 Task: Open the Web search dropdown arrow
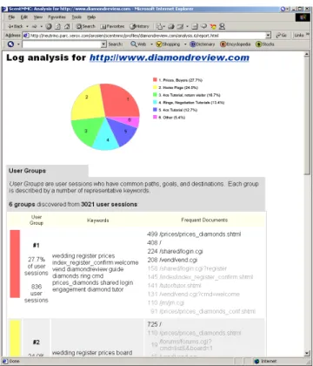coord(151,44)
